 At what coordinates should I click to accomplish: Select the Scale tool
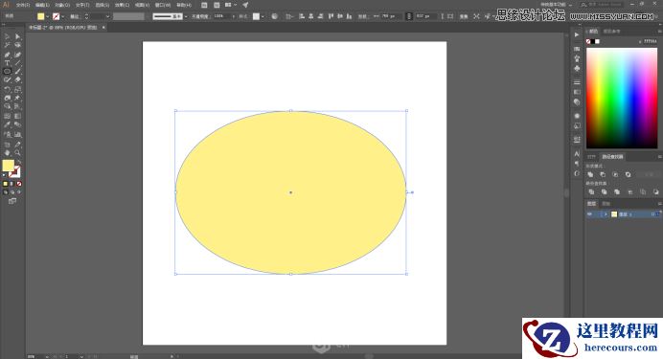18,90
